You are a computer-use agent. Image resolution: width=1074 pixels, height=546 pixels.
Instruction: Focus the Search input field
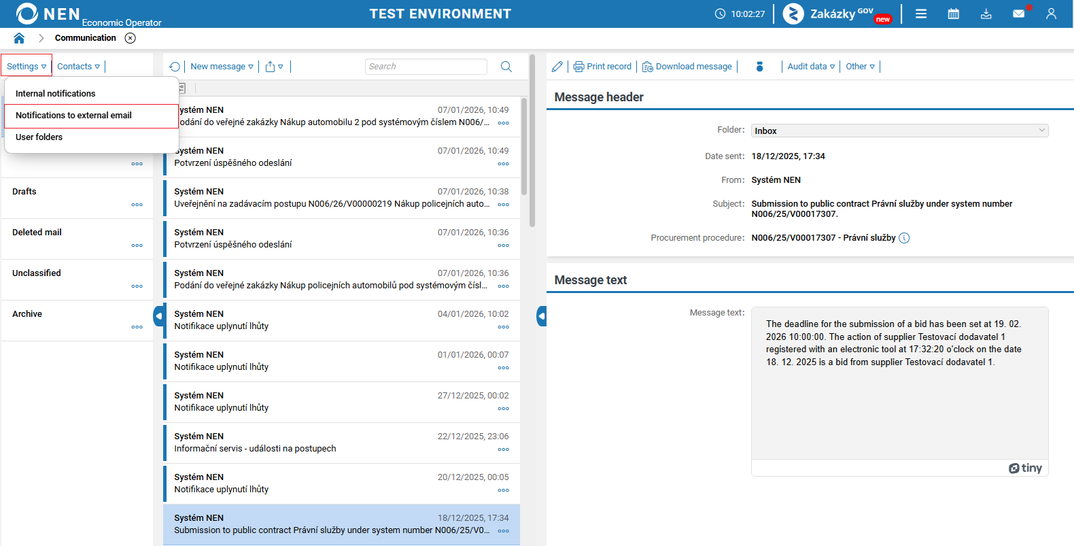426,66
